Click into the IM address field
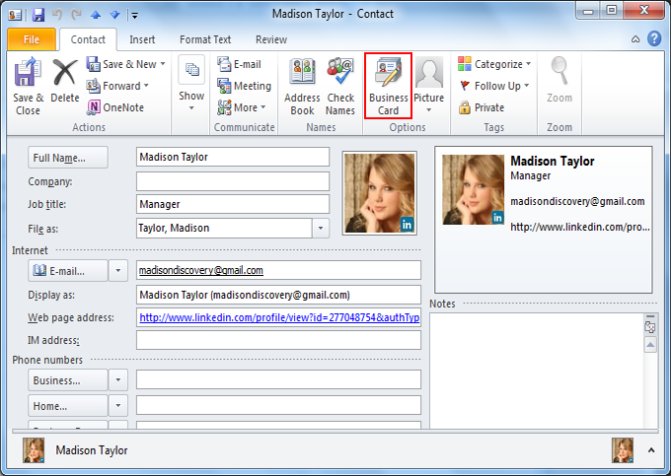Viewport: 671px width, 476px height. (x=278, y=340)
